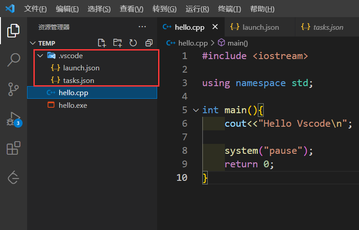This screenshot has height=230, width=359.
Task: Fold the main function at line 5
Action: tap(196, 110)
